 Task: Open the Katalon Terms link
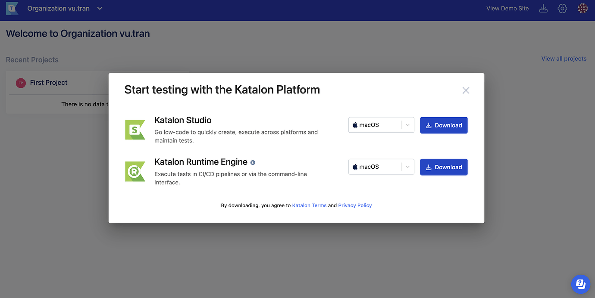click(x=309, y=205)
